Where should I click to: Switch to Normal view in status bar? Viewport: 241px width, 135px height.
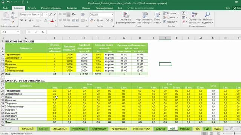click(x=204, y=133)
